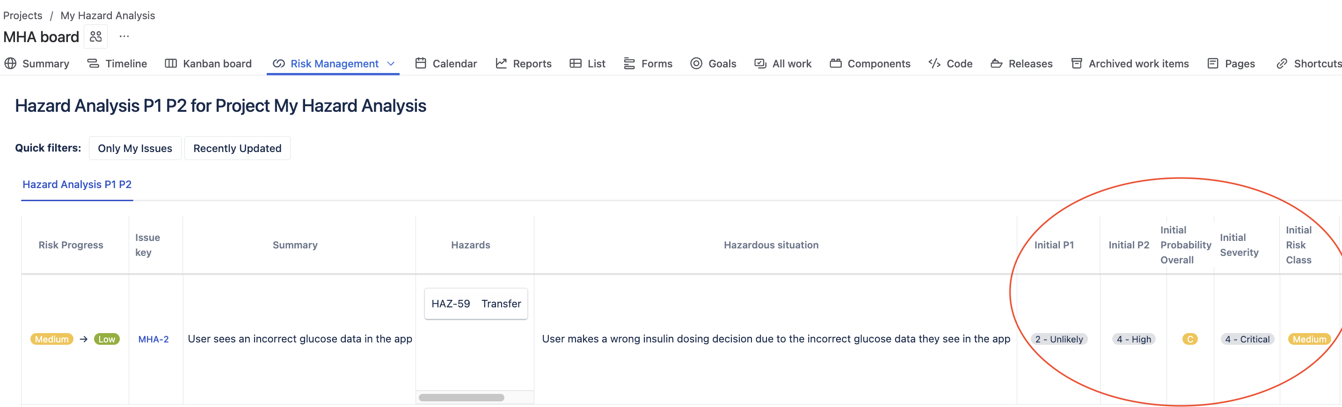The height and width of the screenshot is (407, 1342).
Task: Click the Medium initial risk class badge
Action: pyautogui.click(x=1309, y=339)
